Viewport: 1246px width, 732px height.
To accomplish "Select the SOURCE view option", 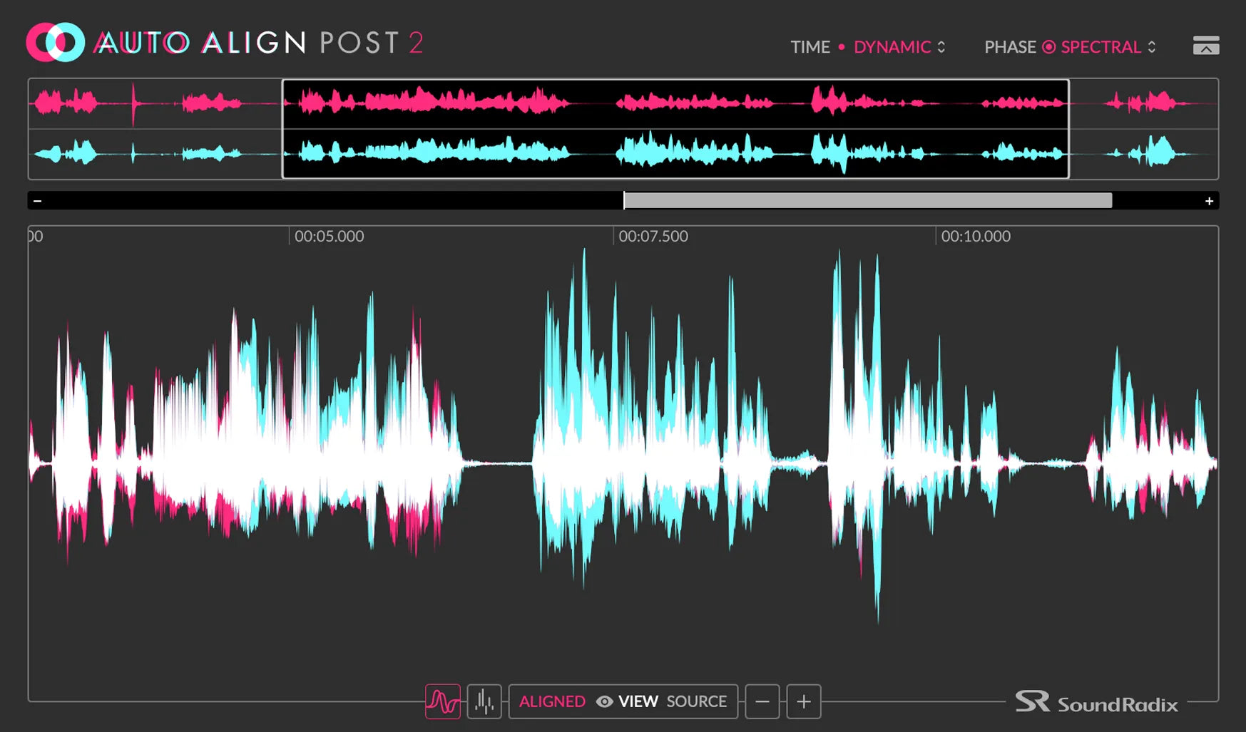I will tap(696, 701).
